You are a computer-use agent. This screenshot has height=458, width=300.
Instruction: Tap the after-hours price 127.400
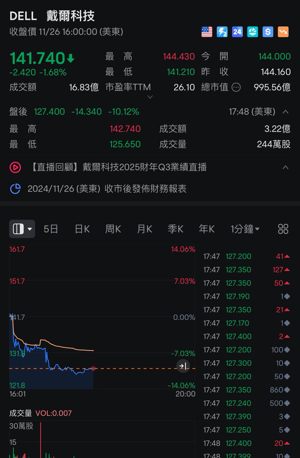(49, 112)
